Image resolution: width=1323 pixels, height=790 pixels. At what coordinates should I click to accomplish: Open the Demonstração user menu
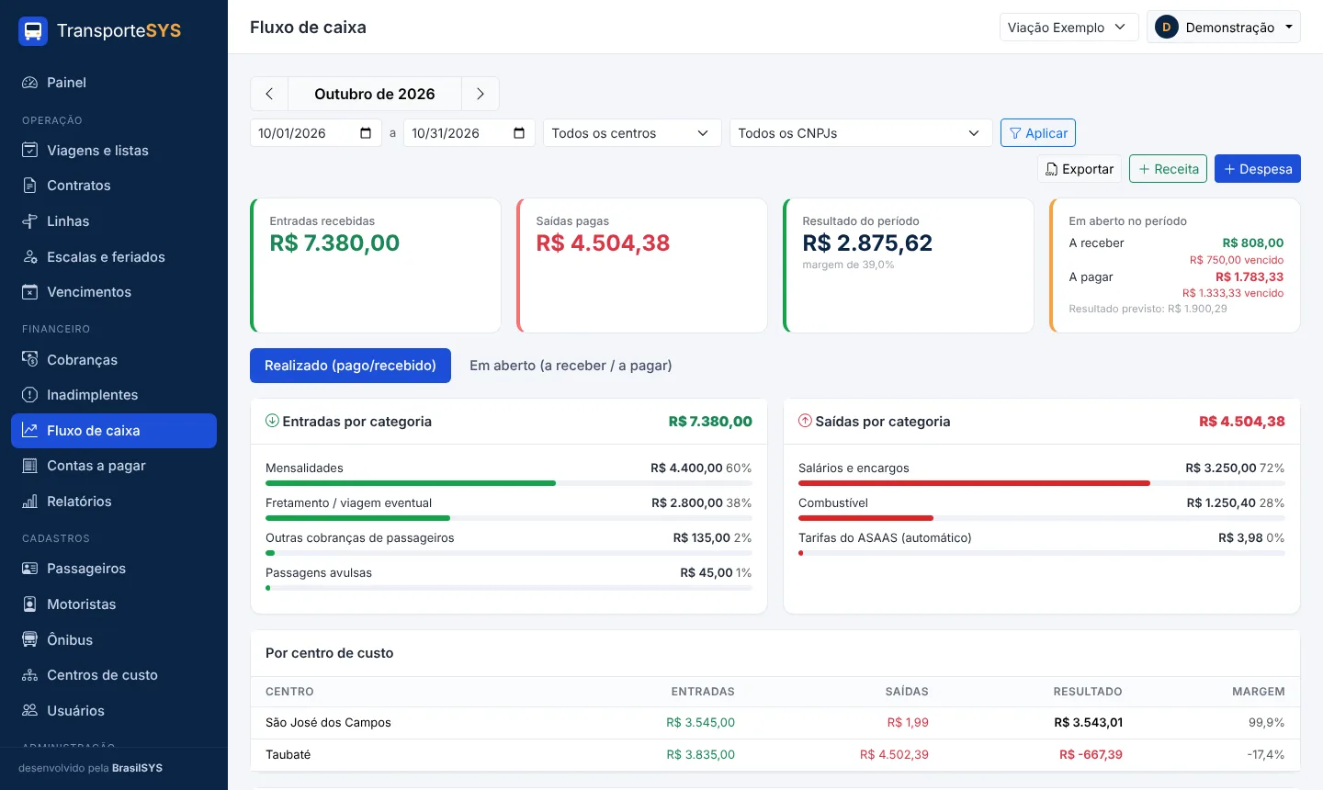[1224, 28]
